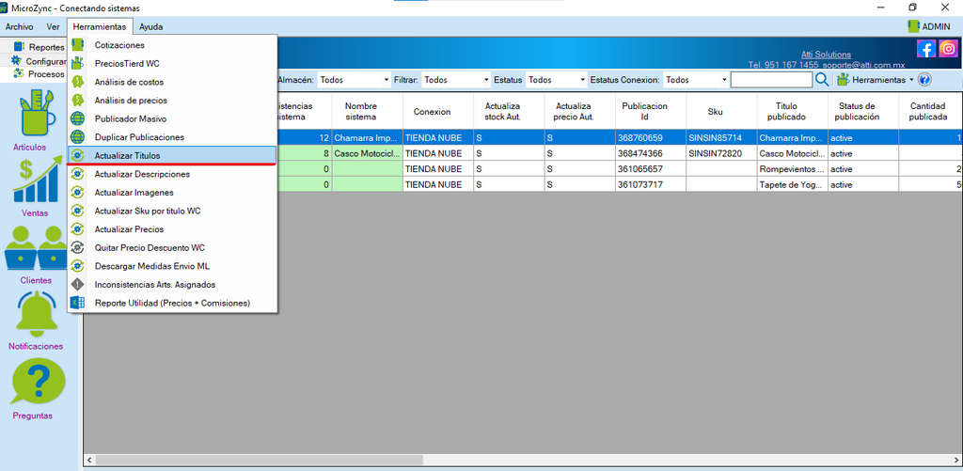Select cell with Sku SINSIN85714
The height and width of the screenshot is (471, 963).
click(x=721, y=137)
